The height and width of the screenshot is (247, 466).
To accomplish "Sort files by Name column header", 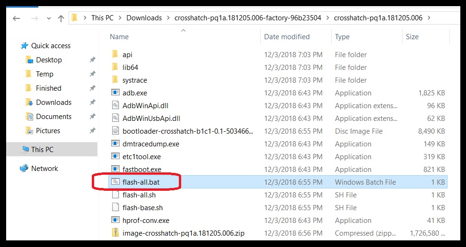I will coord(119,37).
